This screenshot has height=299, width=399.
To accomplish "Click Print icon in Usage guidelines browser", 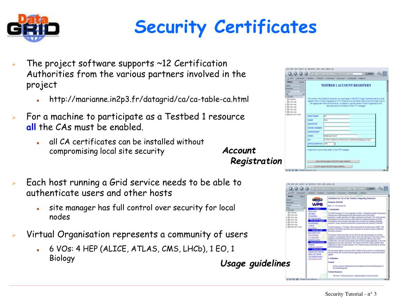I will [380, 188].
